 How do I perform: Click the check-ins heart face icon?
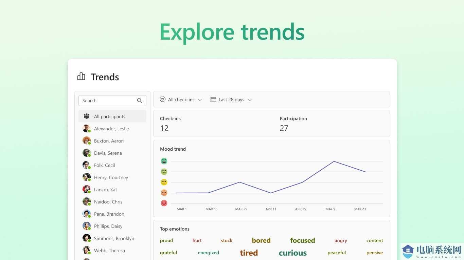coord(163,100)
